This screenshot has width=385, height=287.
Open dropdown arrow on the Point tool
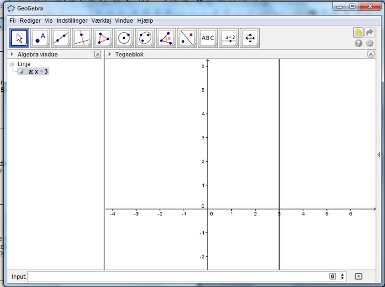(x=48, y=45)
